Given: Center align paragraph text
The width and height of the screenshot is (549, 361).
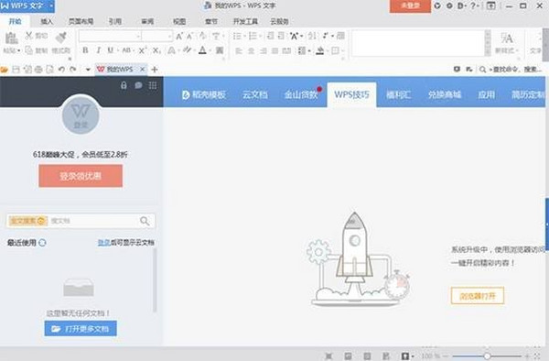Looking at the screenshot, I should [x=251, y=51].
